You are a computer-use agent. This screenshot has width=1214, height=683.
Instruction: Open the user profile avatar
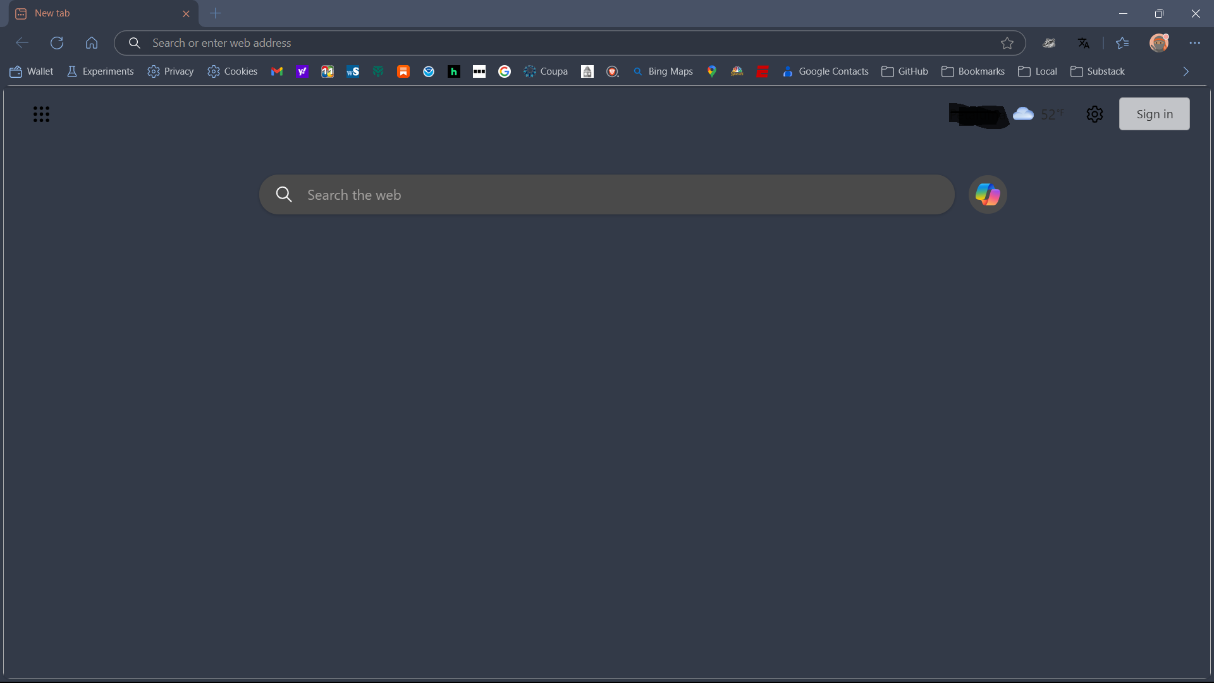pos(1158,43)
